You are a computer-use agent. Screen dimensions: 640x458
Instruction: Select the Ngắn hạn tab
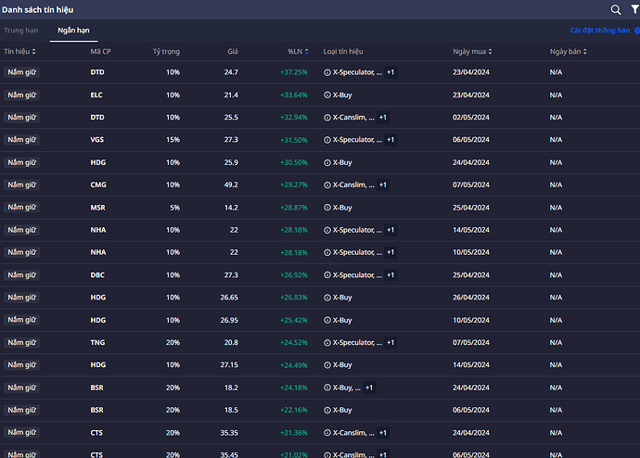(x=73, y=31)
